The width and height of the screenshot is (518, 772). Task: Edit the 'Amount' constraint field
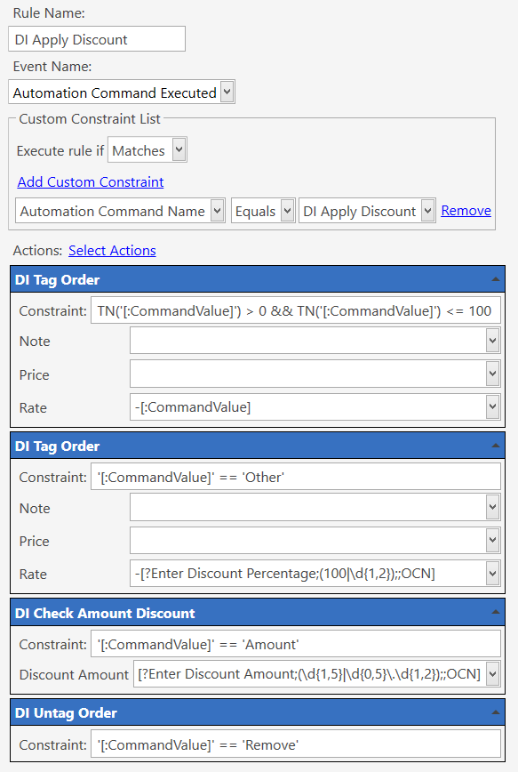click(296, 644)
